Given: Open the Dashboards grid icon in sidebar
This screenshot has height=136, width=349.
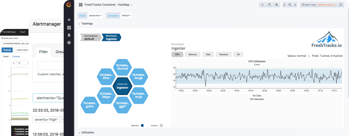Looking at the screenshot, I should pos(69,27).
